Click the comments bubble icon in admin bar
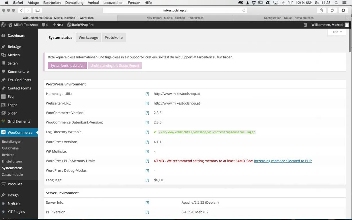 [x=44, y=25]
